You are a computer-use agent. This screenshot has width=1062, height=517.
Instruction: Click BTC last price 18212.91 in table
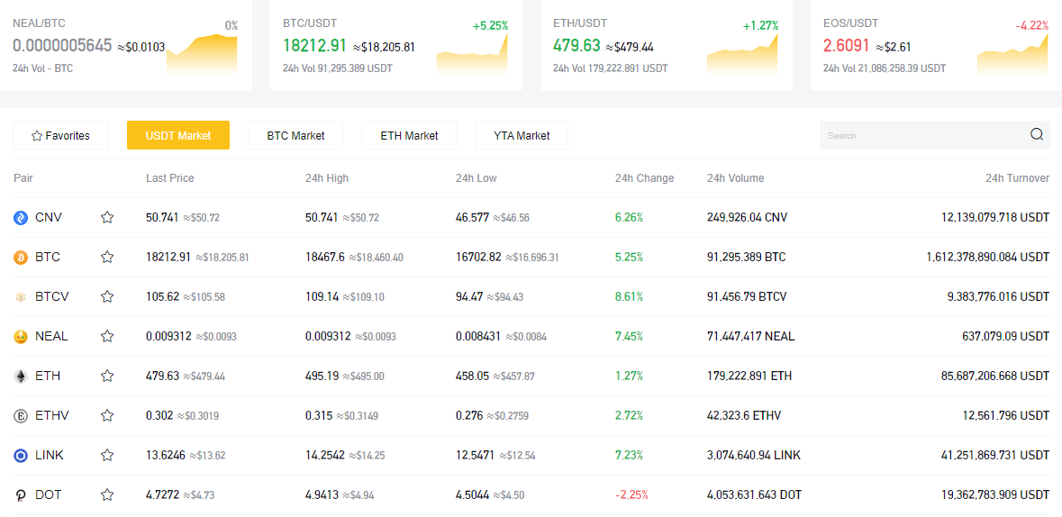[168, 257]
